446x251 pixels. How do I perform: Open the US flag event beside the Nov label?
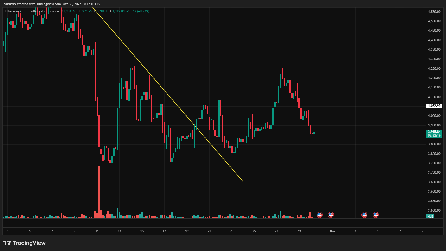331,215
